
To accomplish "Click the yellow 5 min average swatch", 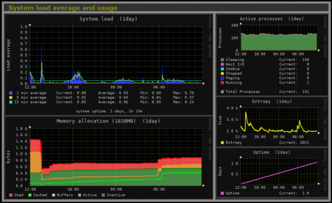I will (11, 97).
